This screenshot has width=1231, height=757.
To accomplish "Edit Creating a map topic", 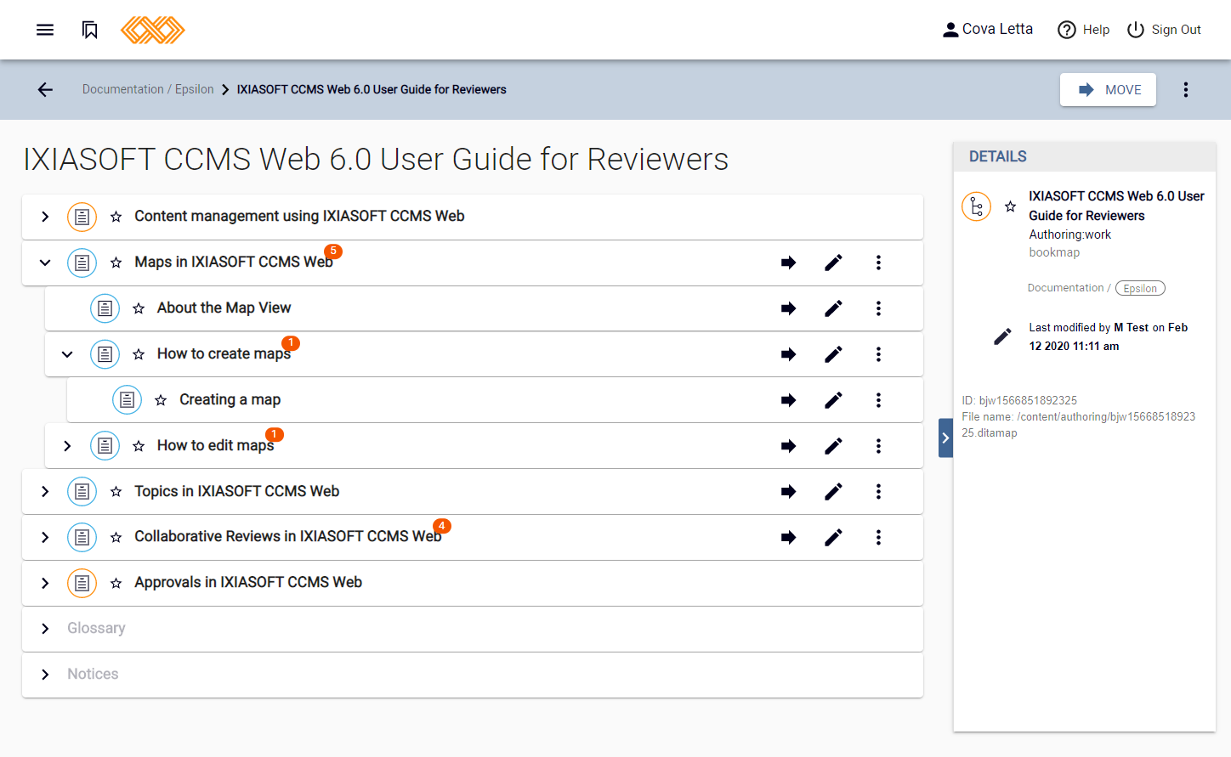I will pos(833,400).
